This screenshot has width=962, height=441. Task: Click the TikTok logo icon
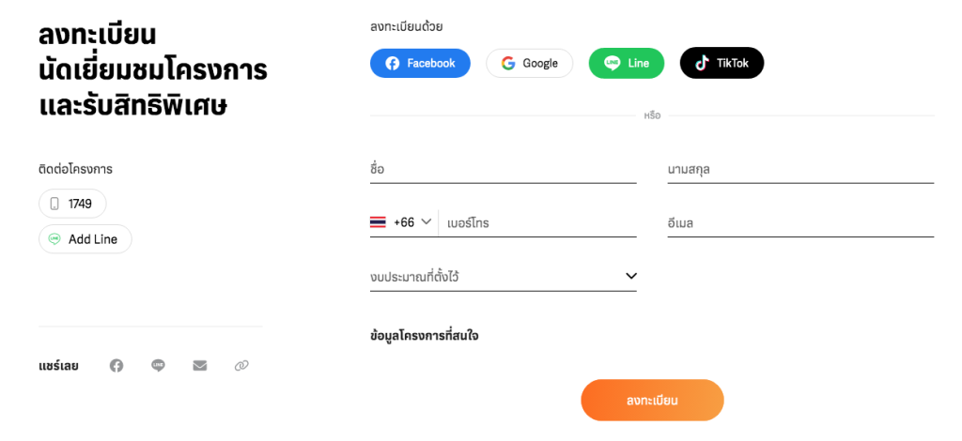pos(701,63)
